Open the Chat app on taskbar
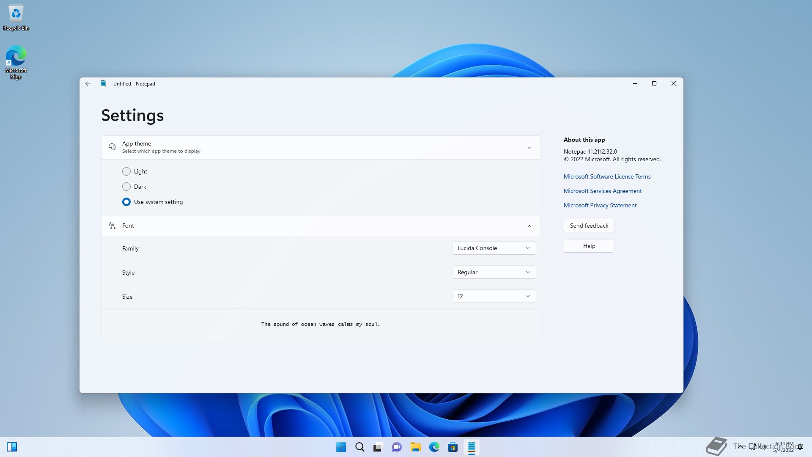The height and width of the screenshot is (457, 812). click(x=397, y=447)
